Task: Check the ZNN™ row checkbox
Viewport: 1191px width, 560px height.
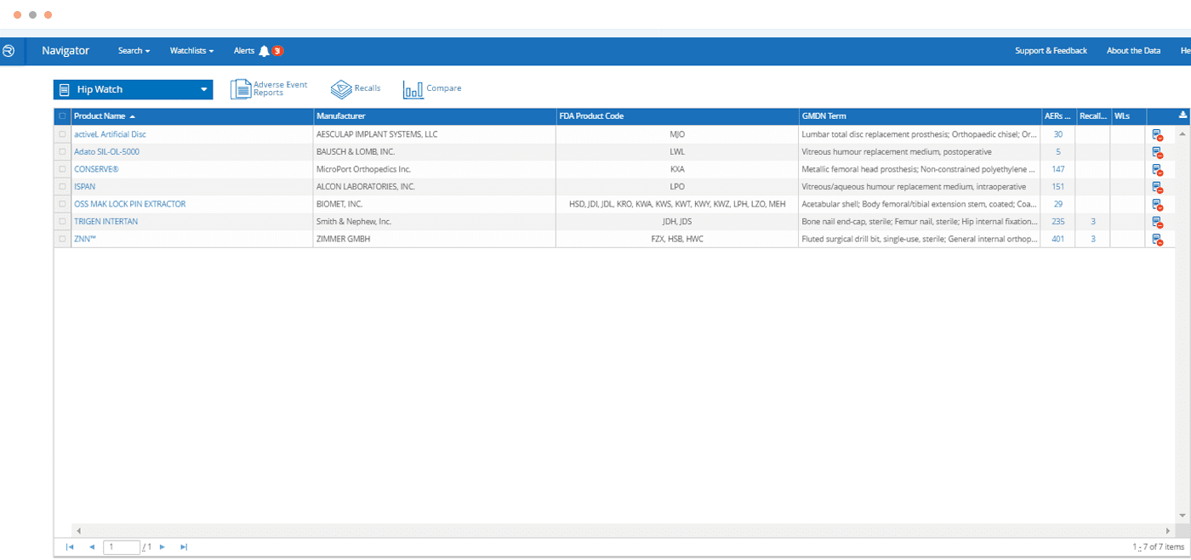Action: click(62, 239)
